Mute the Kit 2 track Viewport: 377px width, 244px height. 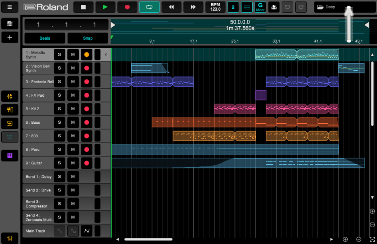73,109
